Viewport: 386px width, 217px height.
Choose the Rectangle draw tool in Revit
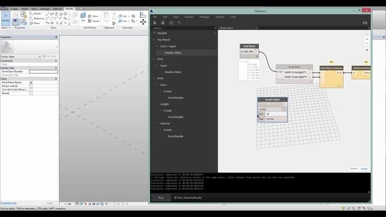52,14
